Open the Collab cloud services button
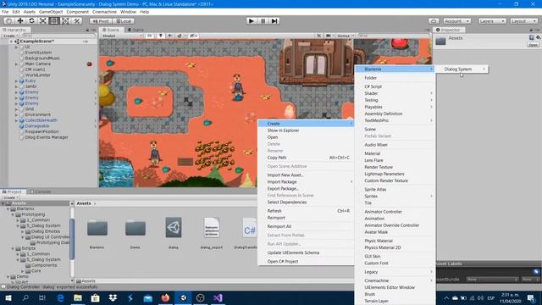The width and height of the screenshot is (542, 305). 434,21
